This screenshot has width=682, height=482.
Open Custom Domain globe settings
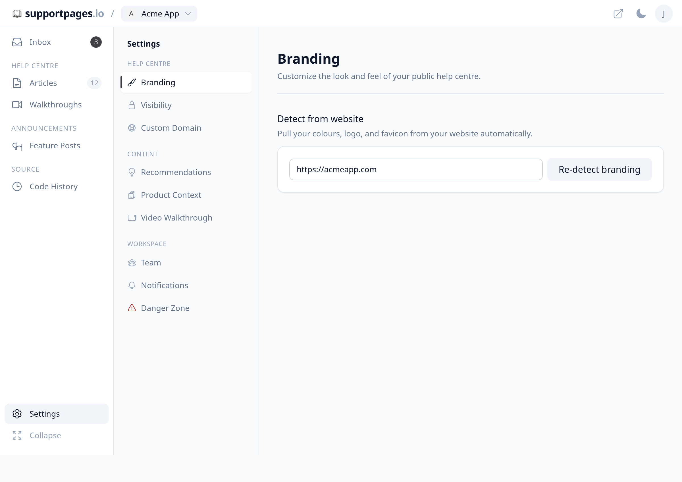(x=186, y=128)
